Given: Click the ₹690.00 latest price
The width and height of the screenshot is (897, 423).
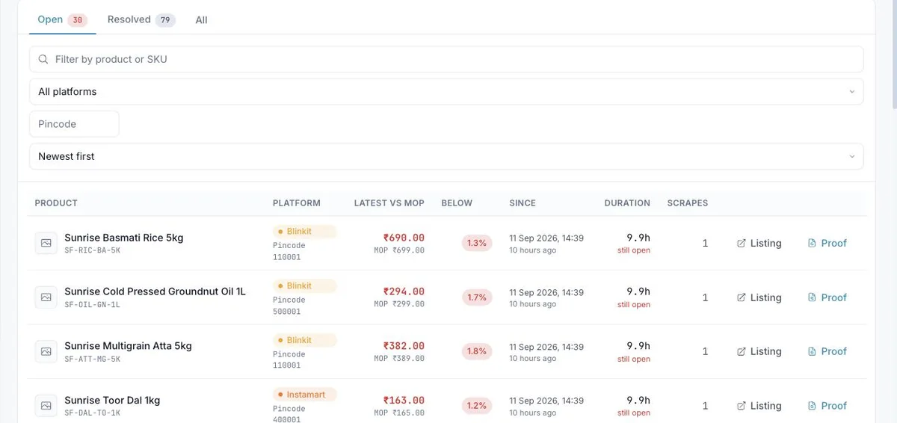Looking at the screenshot, I should pyautogui.click(x=404, y=238).
